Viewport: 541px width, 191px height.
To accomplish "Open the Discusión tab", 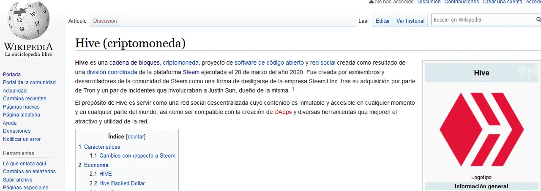I will pyautogui.click(x=105, y=21).
